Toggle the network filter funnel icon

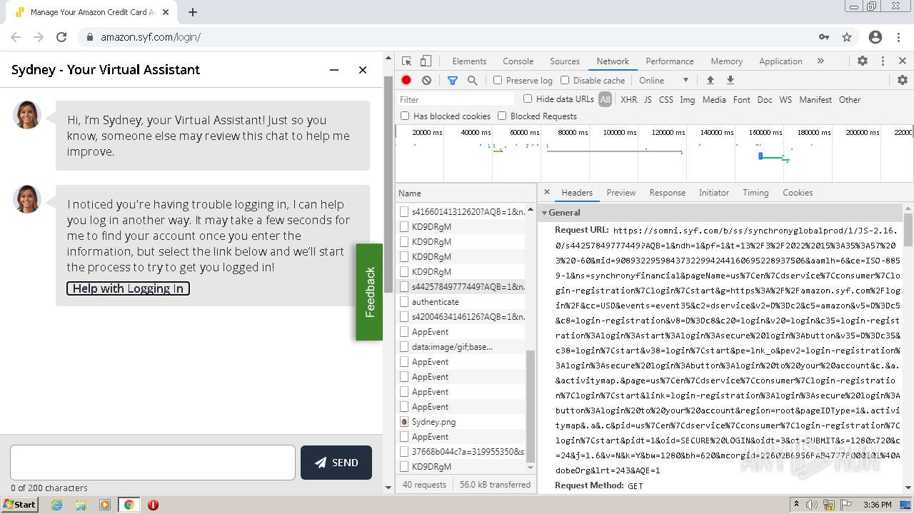coord(453,81)
